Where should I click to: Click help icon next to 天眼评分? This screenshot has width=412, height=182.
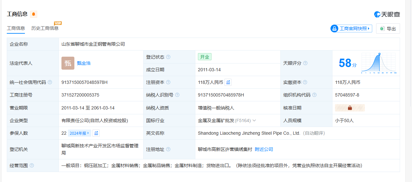(x=305, y=63)
